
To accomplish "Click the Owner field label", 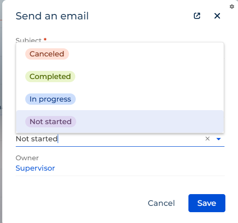I will coord(27,158).
